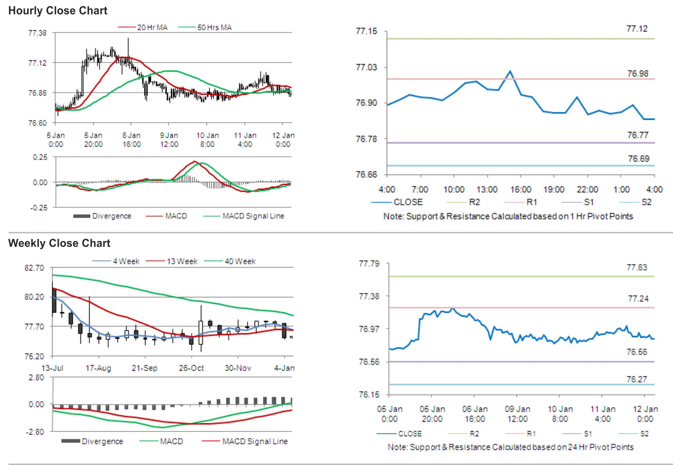The image size is (673, 465).
Task: Click the red line swatch beside 20 Hr MA
Action: pyautogui.click(x=127, y=27)
